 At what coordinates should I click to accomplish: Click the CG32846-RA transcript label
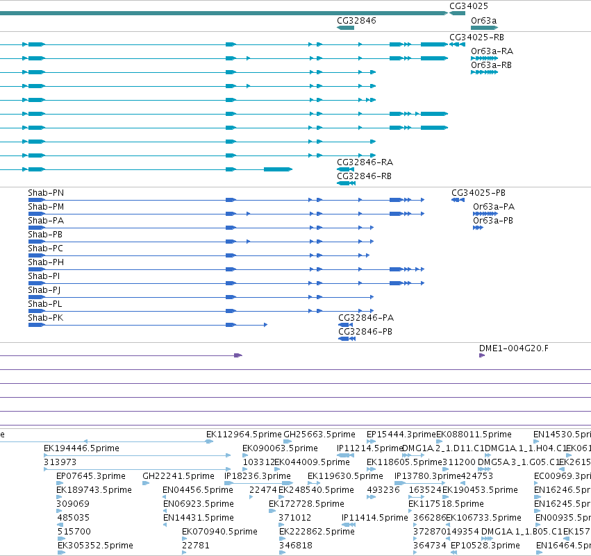point(365,162)
